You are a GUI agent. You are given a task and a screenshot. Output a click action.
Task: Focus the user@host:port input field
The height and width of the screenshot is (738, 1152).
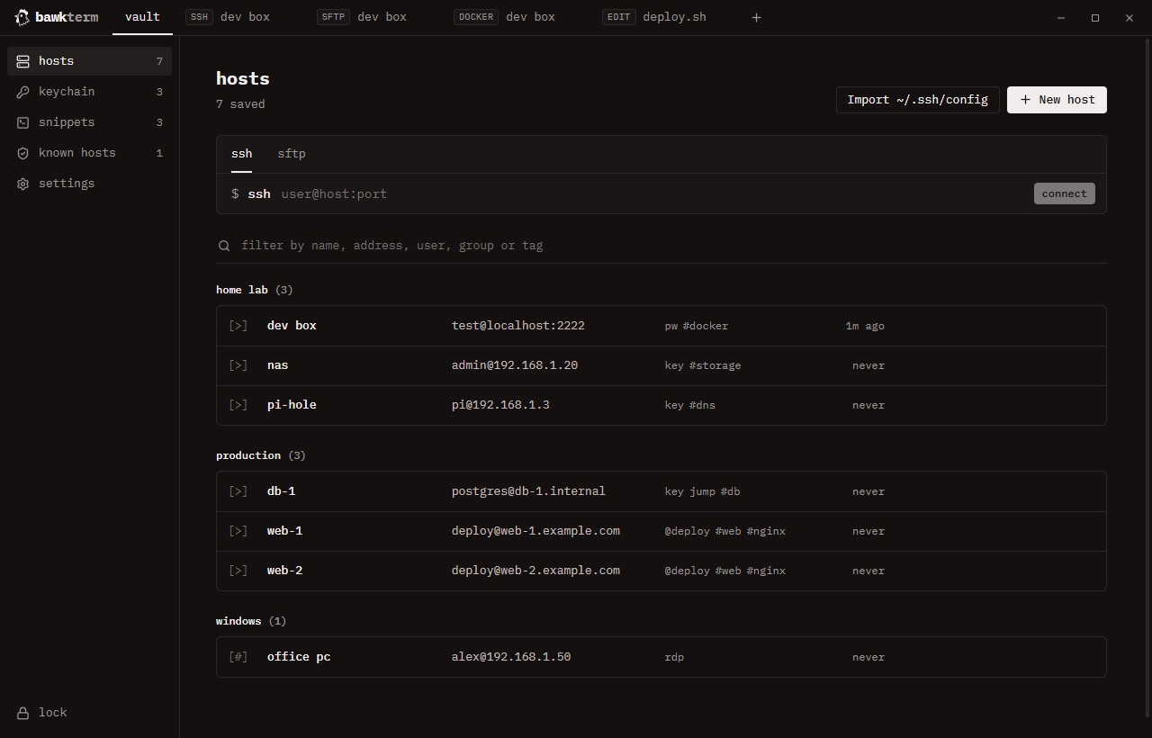(x=652, y=193)
